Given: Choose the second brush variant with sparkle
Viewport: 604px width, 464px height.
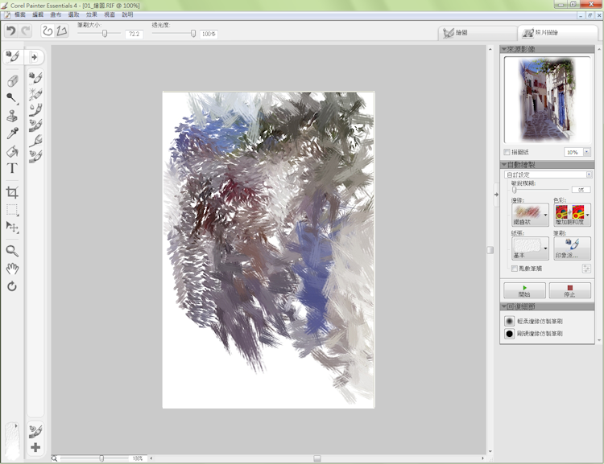Looking at the screenshot, I should [35, 94].
